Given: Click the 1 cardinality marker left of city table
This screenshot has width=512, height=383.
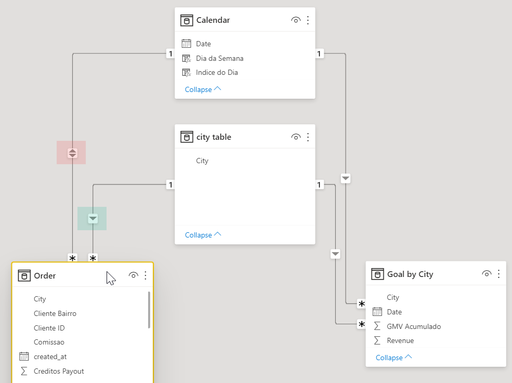Looking at the screenshot, I should (x=170, y=185).
